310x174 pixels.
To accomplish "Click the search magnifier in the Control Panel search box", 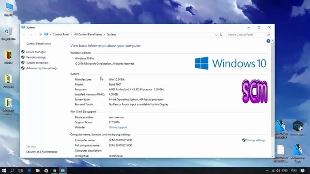I will (x=268, y=35).
